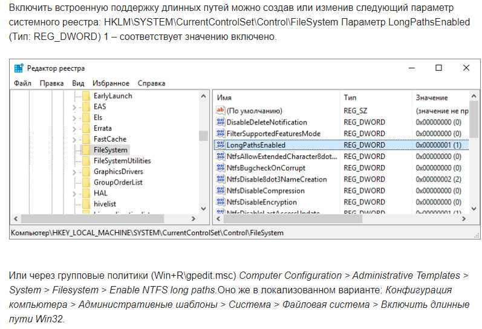Expand the FastCache registry key

coord(74,140)
